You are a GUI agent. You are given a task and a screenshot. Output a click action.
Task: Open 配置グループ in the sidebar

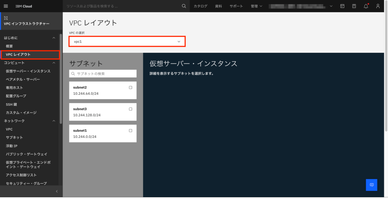(x=16, y=96)
